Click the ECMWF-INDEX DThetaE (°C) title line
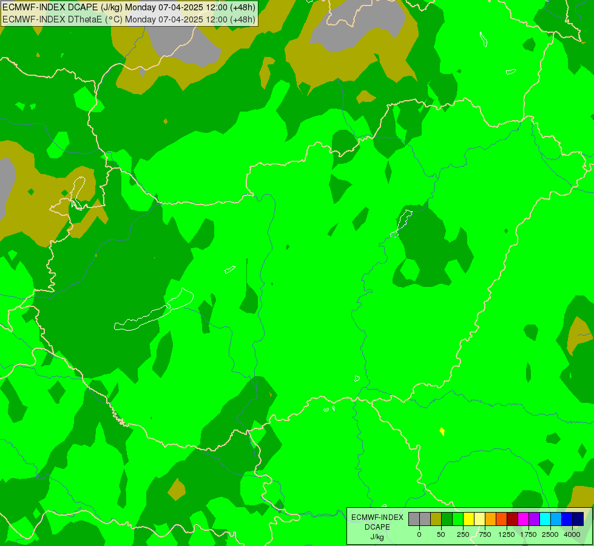 click(x=129, y=19)
